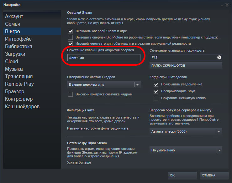The image size is (232, 183).
Task: Toggle "Показывать уведомление" checkbox
Action: coord(156,84)
